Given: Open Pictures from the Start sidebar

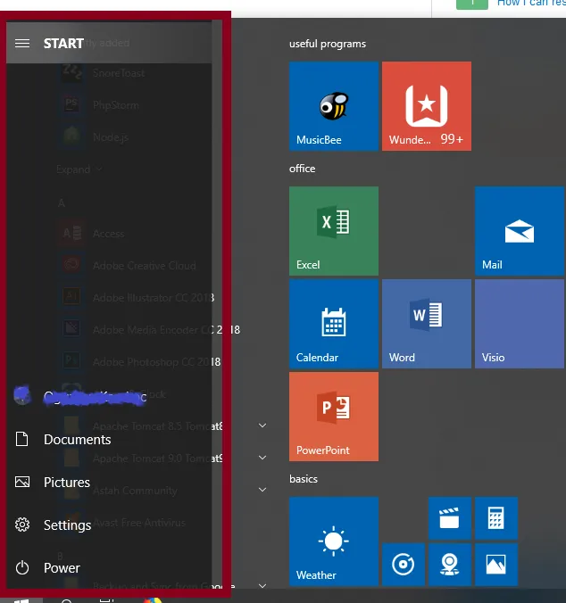Looking at the screenshot, I should pyautogui.click(x=109, y=483).
